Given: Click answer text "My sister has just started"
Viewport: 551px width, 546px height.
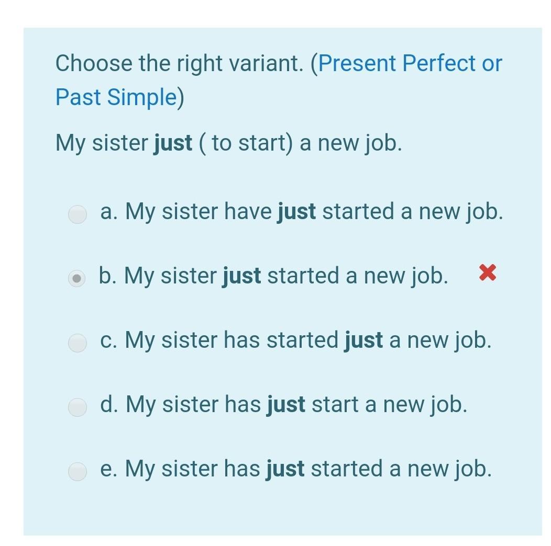Looking at the screenshot, I should [x=296, y=469].
